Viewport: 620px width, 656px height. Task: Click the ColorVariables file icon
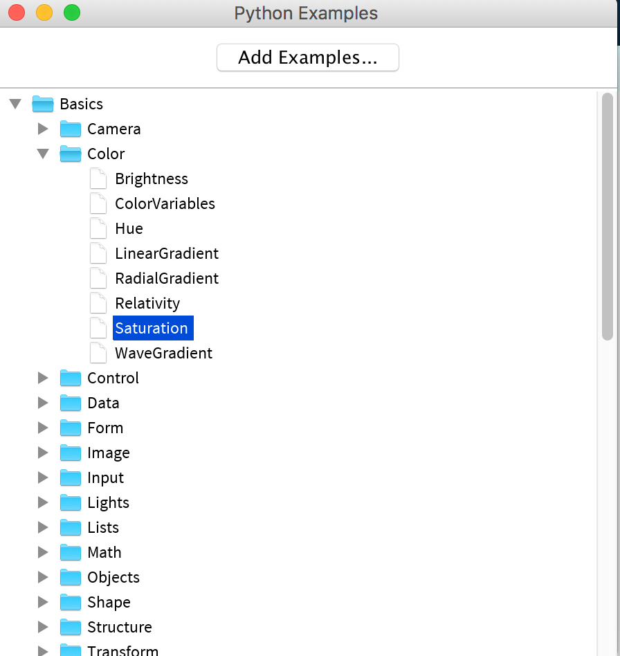pyautogui.click(x=98, y=203)
